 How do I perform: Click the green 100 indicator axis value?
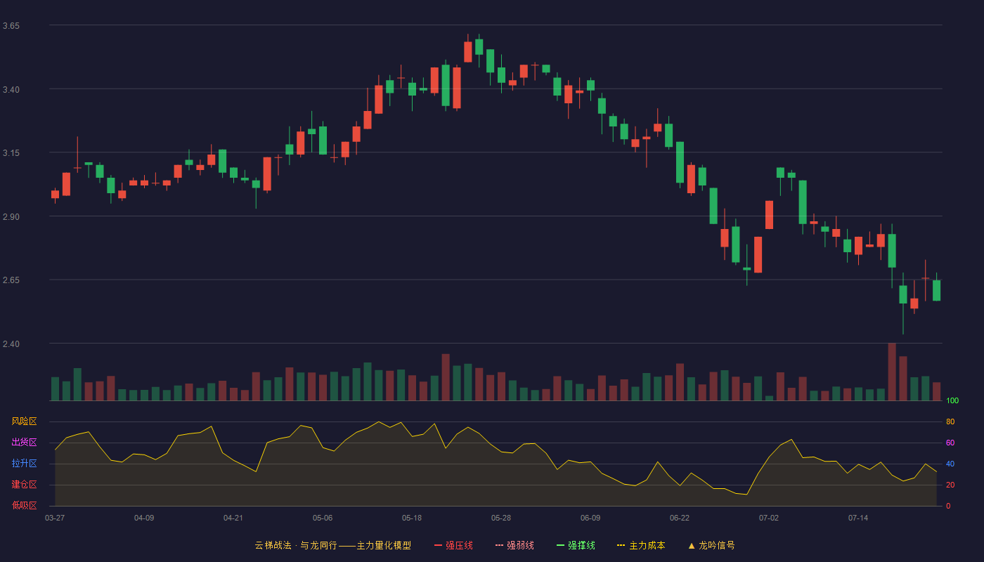[952, 401]
